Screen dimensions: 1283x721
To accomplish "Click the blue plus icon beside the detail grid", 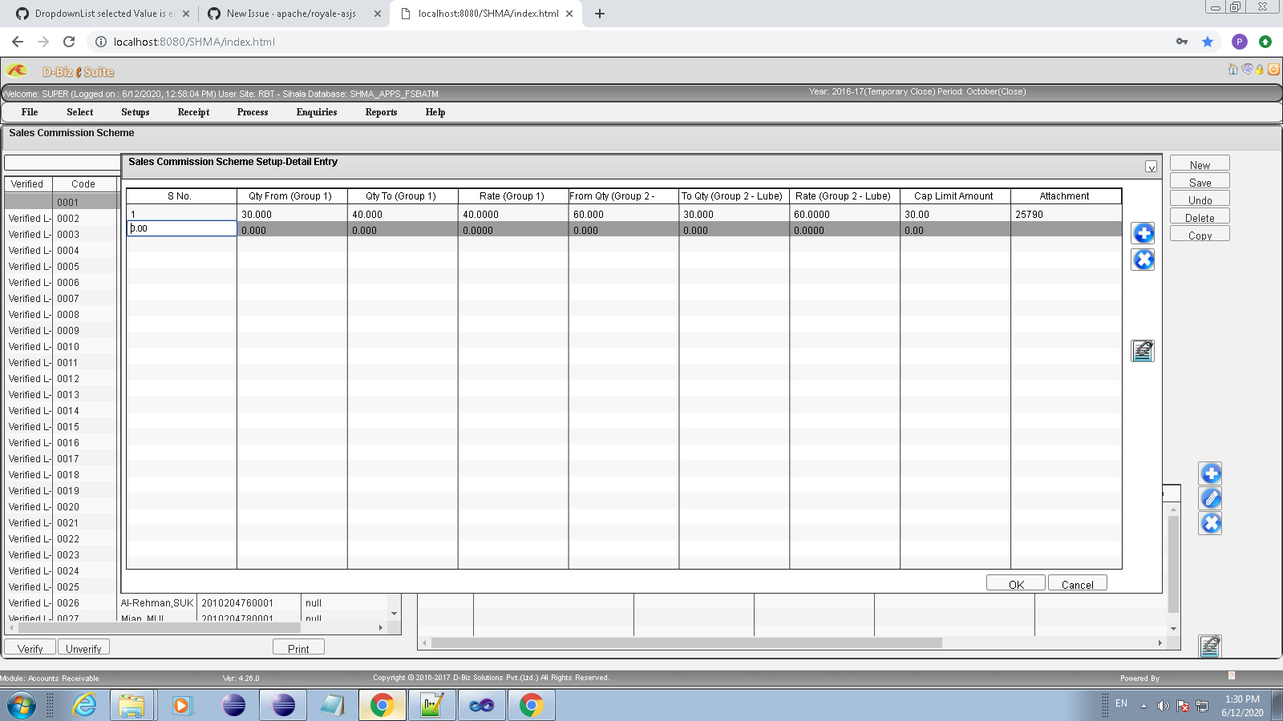I will point(1143,233).
